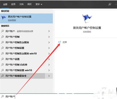Select suggestion 用户账户控制 白名单
This screenshot has height=99, width=117.
click(26, 65)
